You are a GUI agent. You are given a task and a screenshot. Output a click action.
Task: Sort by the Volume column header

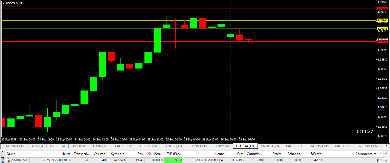tap(99, 154)
